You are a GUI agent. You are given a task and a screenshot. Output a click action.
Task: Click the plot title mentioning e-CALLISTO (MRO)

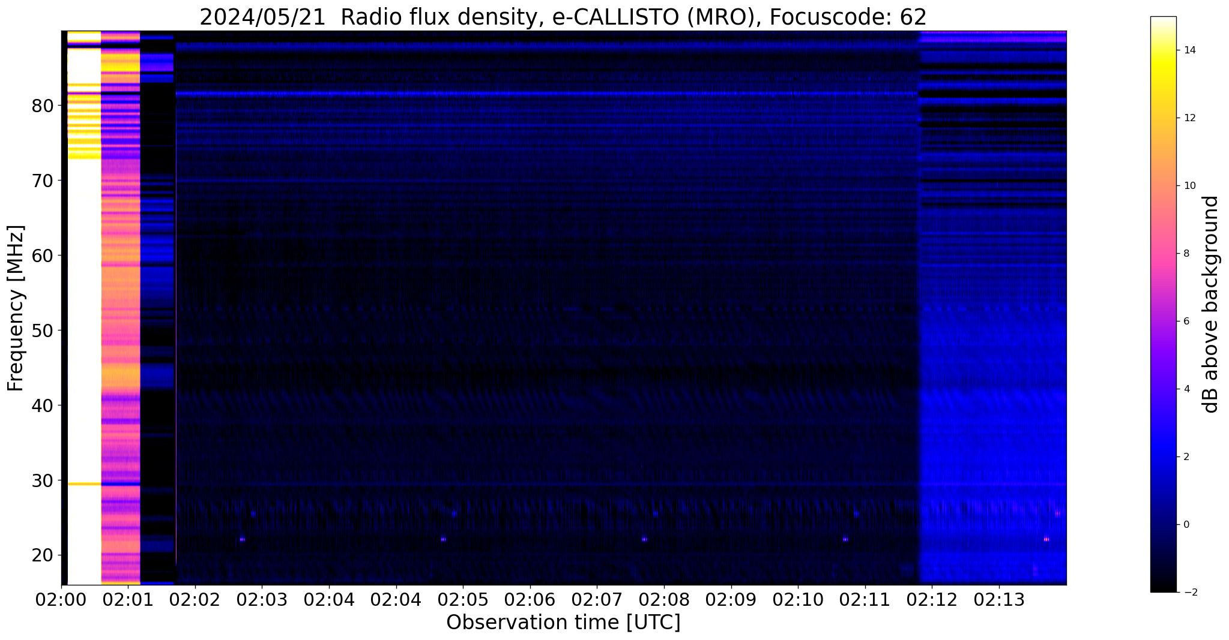pyautogui.click(x=563, y=16)
